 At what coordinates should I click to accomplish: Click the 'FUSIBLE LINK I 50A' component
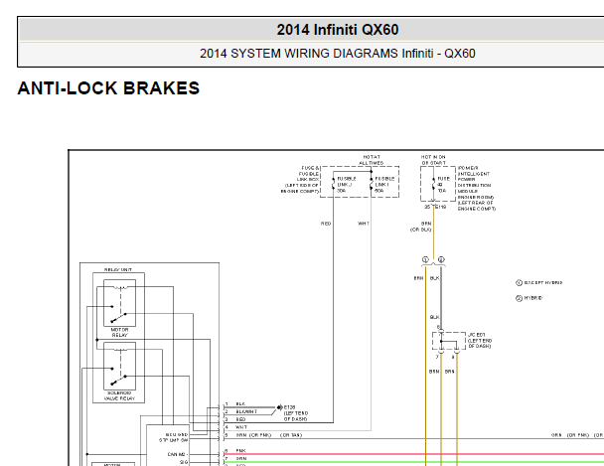click(x=384, y=185)
